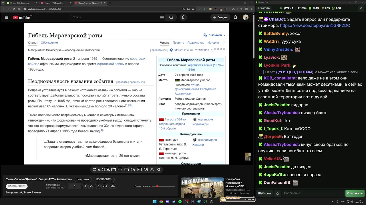Image resolution: width=366 pixels, height=205 pixels.
Task: Open Merged Chat settings gear icon
Action: (x=361, y=8)
